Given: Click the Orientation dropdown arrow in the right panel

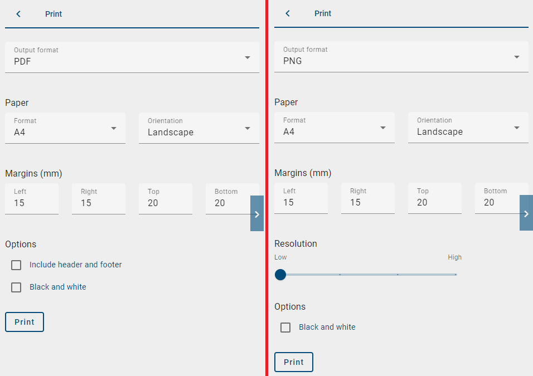Looking at the screenshot, I should 516,127.
